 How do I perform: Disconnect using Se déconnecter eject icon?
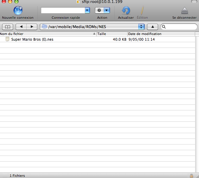coord(185,11)
